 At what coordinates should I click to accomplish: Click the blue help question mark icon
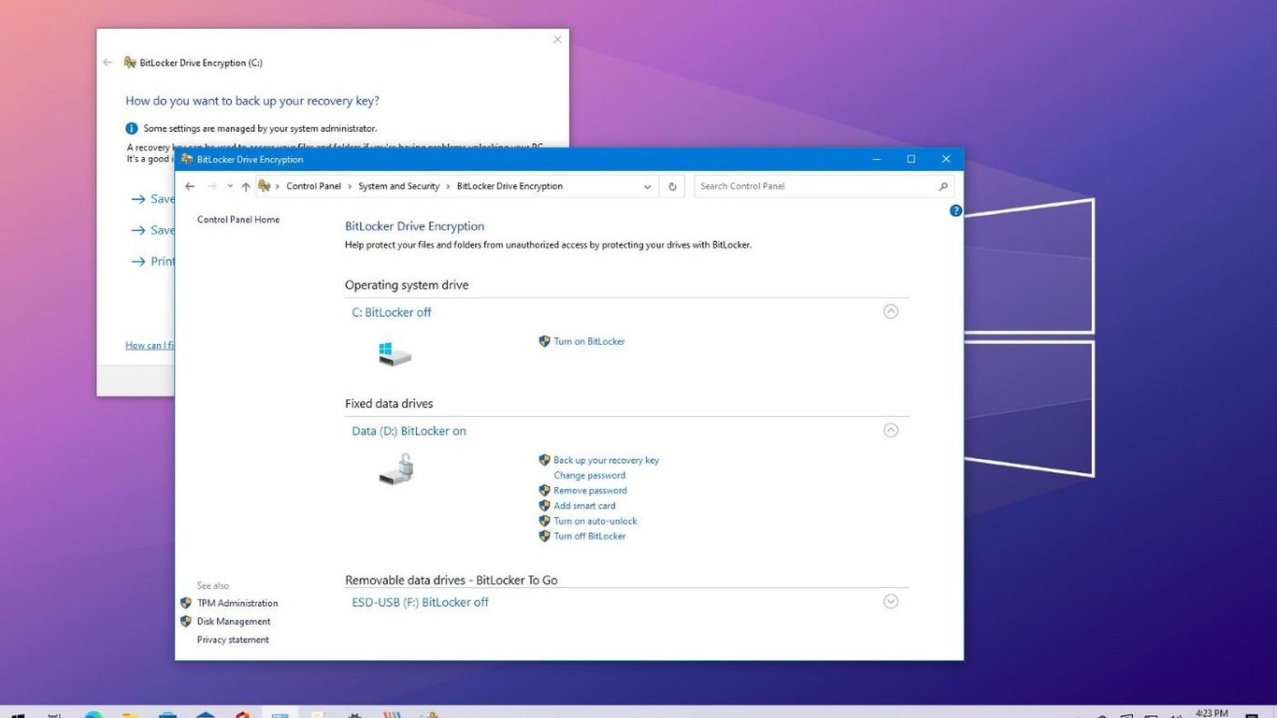pyautogui.click(x=955, y=211)
